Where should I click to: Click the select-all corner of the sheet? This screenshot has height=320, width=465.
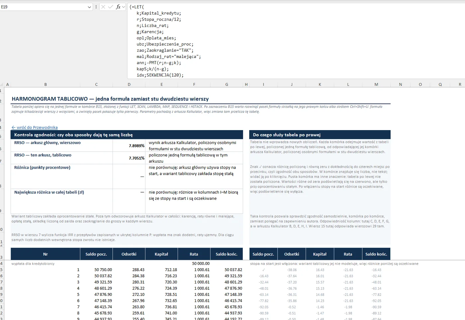pyautogui.click(x=2, y=84)
